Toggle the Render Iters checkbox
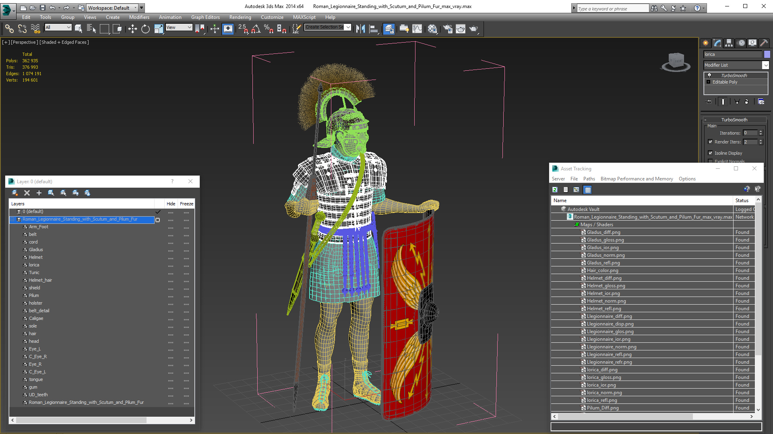 point(711,142)
